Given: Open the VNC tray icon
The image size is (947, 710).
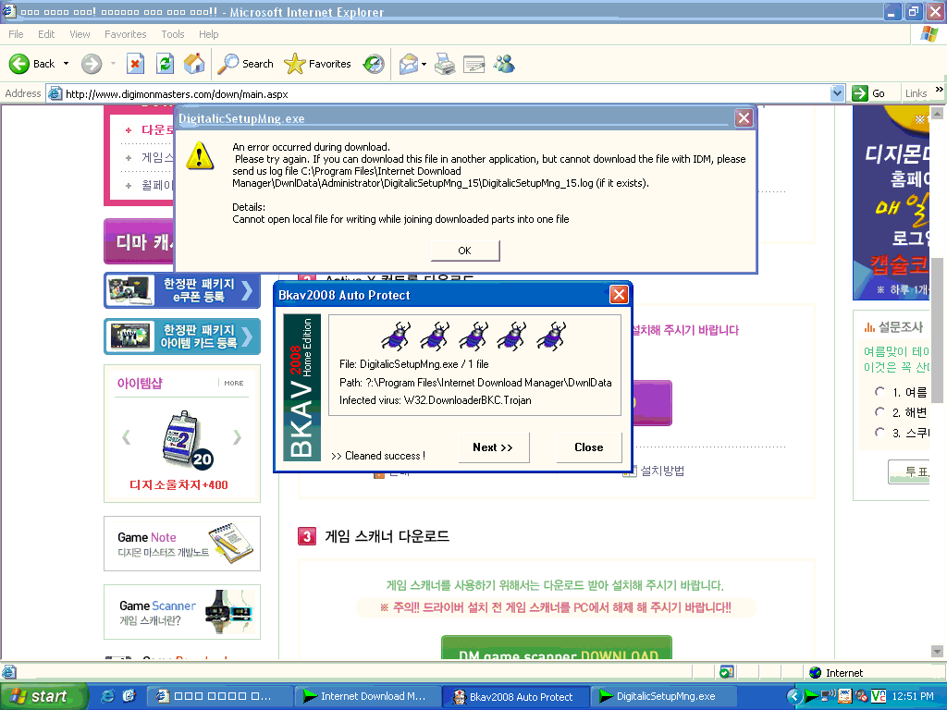Looking at the screenshot, I should [x=878, y=696].
